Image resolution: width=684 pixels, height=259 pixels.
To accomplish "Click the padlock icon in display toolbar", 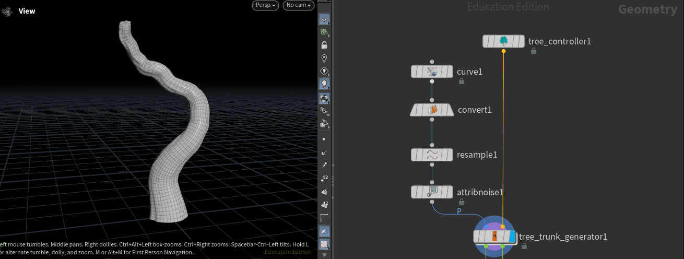I will 324,45.
